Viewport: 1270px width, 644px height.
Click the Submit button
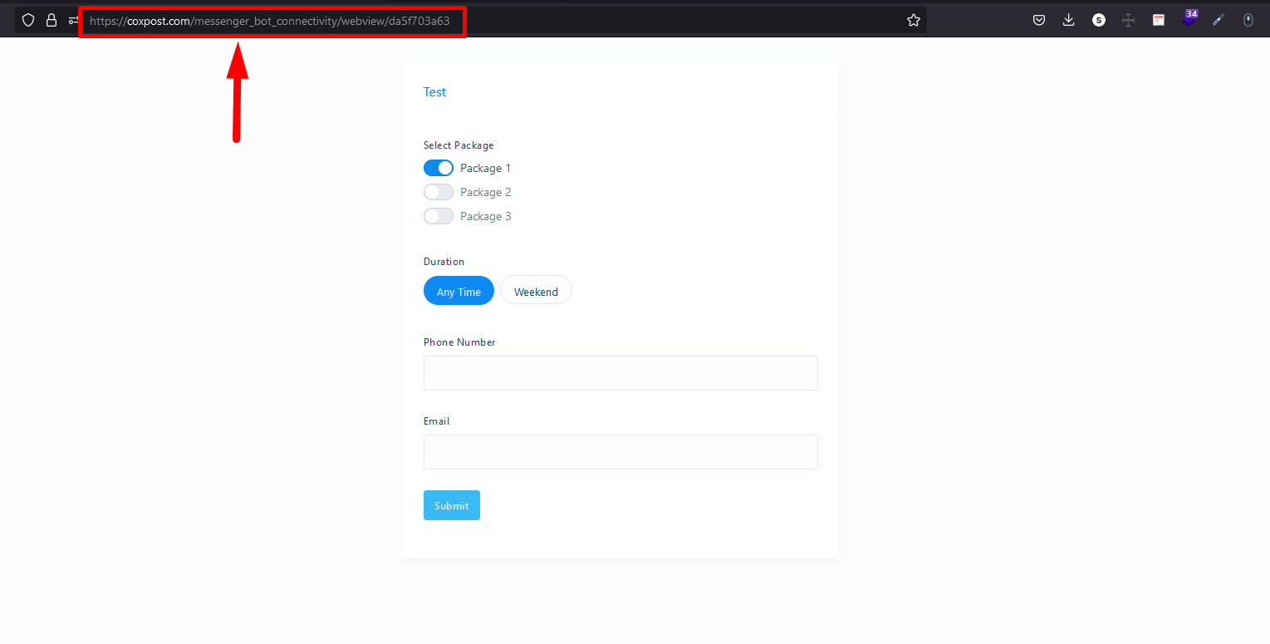(451, 505)
